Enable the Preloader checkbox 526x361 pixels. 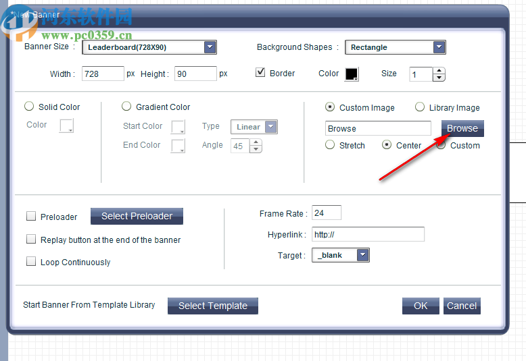tap(31, 216)
